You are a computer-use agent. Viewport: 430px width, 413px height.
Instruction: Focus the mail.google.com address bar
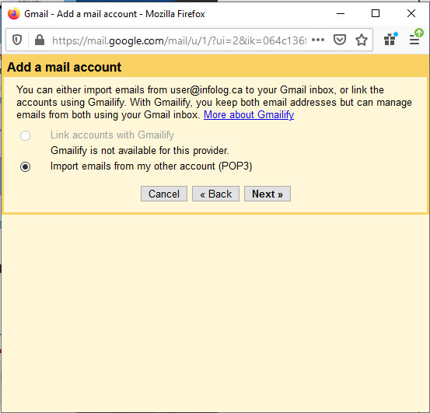179,40
